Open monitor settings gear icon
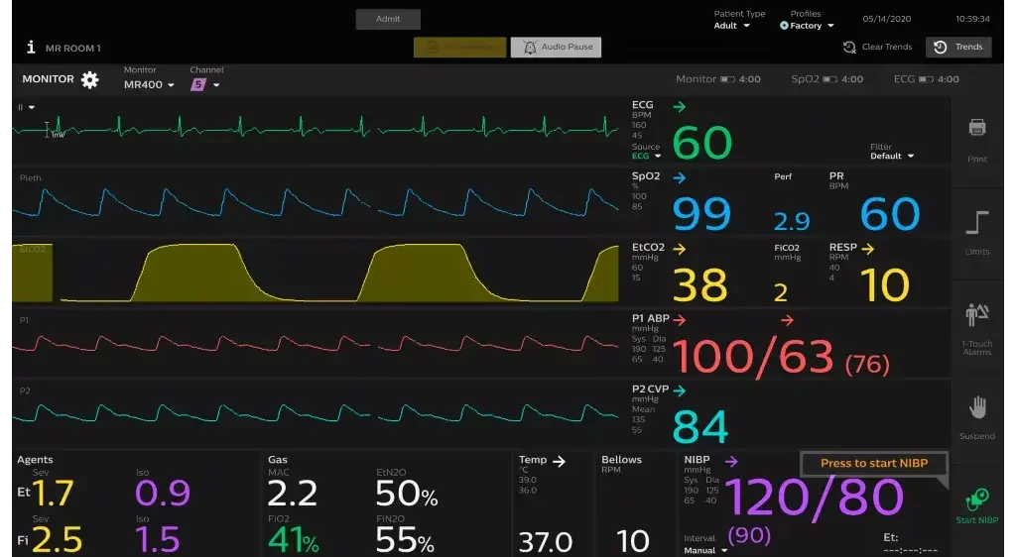The height and width of the screenshot is (557, 1016). [x=90, y=79]
